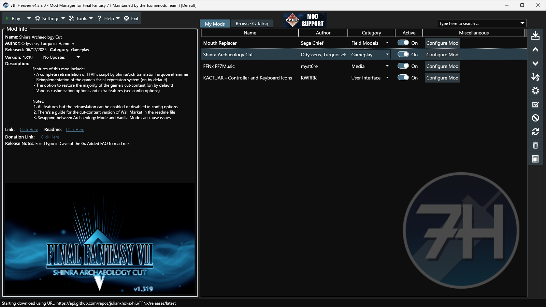
Task: Click the KWRRK author cell
Action: tap(309, 78)
